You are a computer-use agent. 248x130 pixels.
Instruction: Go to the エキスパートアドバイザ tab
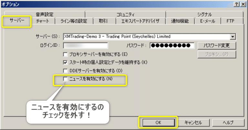(x=140, y=21)
